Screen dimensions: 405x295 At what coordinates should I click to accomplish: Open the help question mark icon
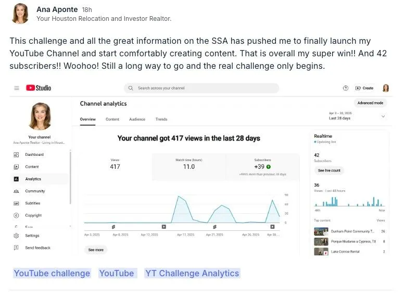(x=346, y=88)
